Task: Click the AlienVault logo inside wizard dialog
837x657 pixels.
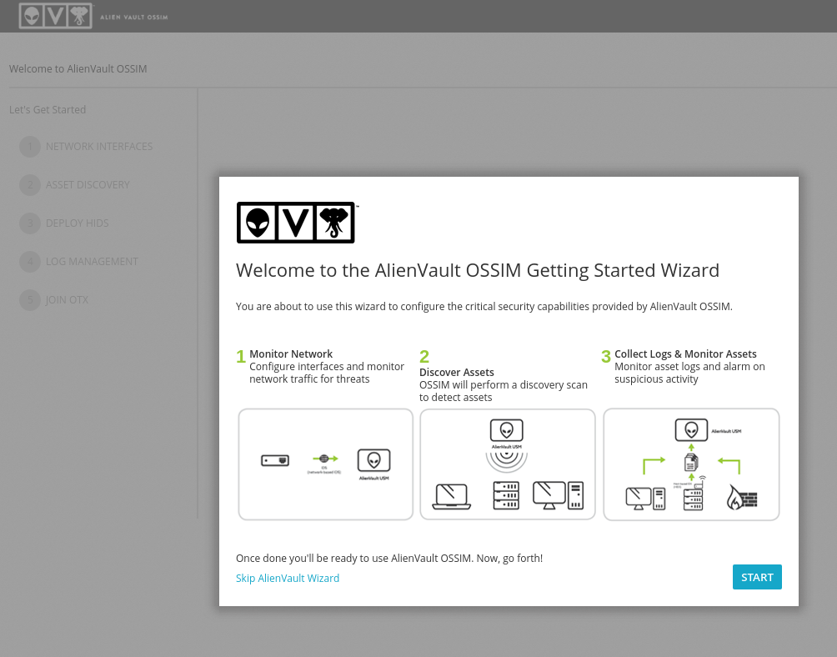Action: (x=297, y=222)
